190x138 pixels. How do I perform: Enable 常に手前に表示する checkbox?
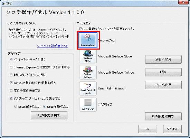[11, 91]
